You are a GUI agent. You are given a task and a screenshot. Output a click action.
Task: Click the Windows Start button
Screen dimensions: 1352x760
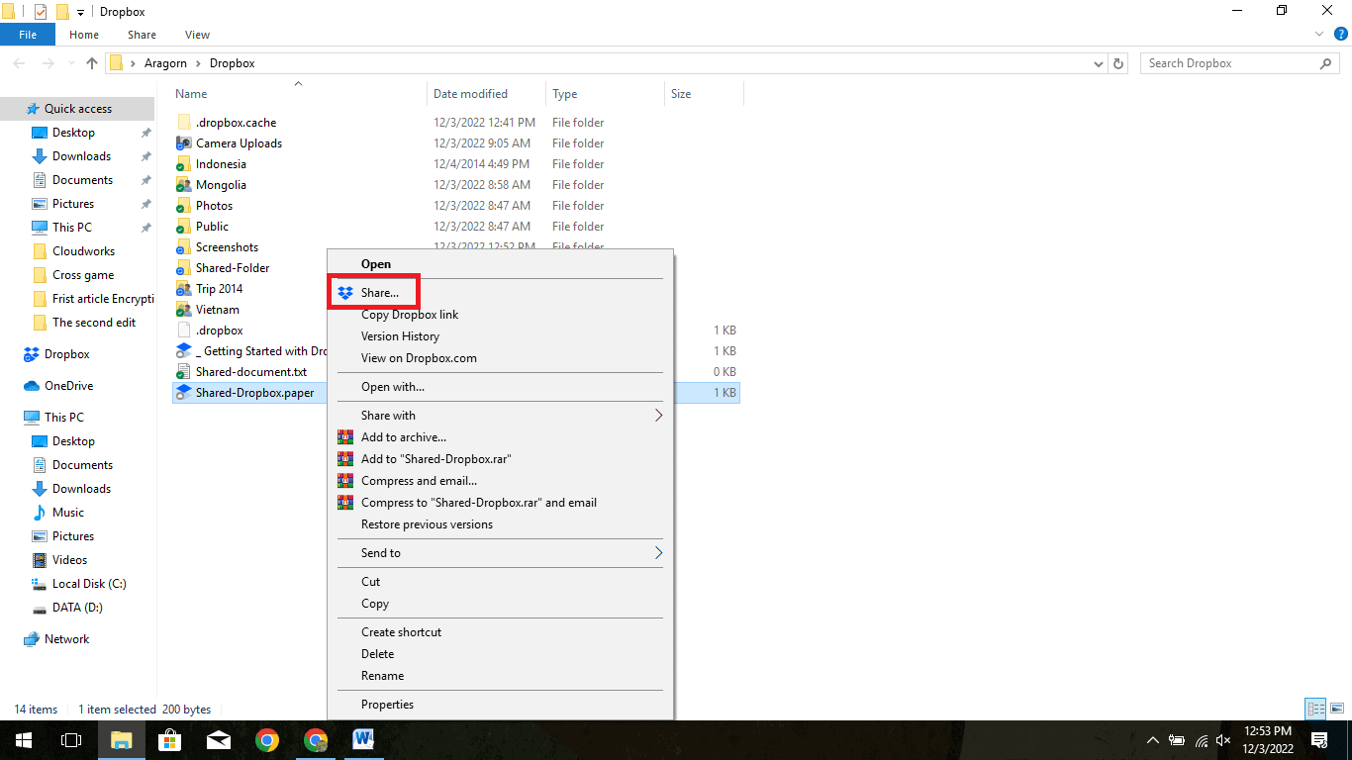point(23,740)
